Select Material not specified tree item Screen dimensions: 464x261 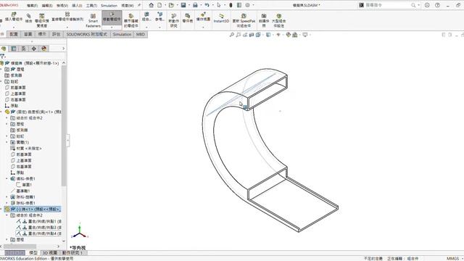[x=26, y=148]
